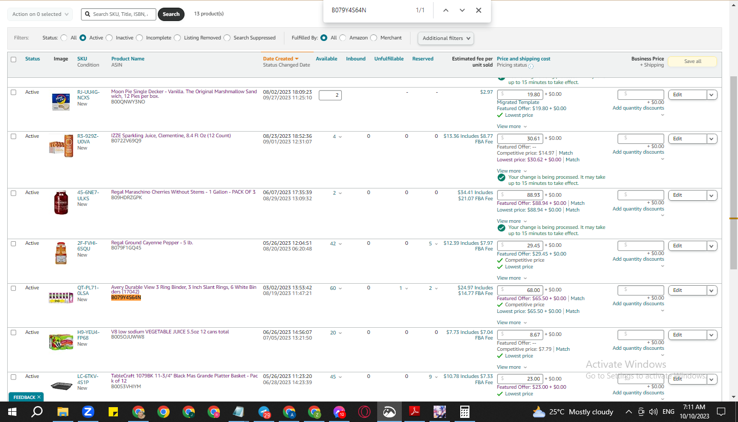
Task: Sort table by Date Created column
Action: [x=281, y=59]
